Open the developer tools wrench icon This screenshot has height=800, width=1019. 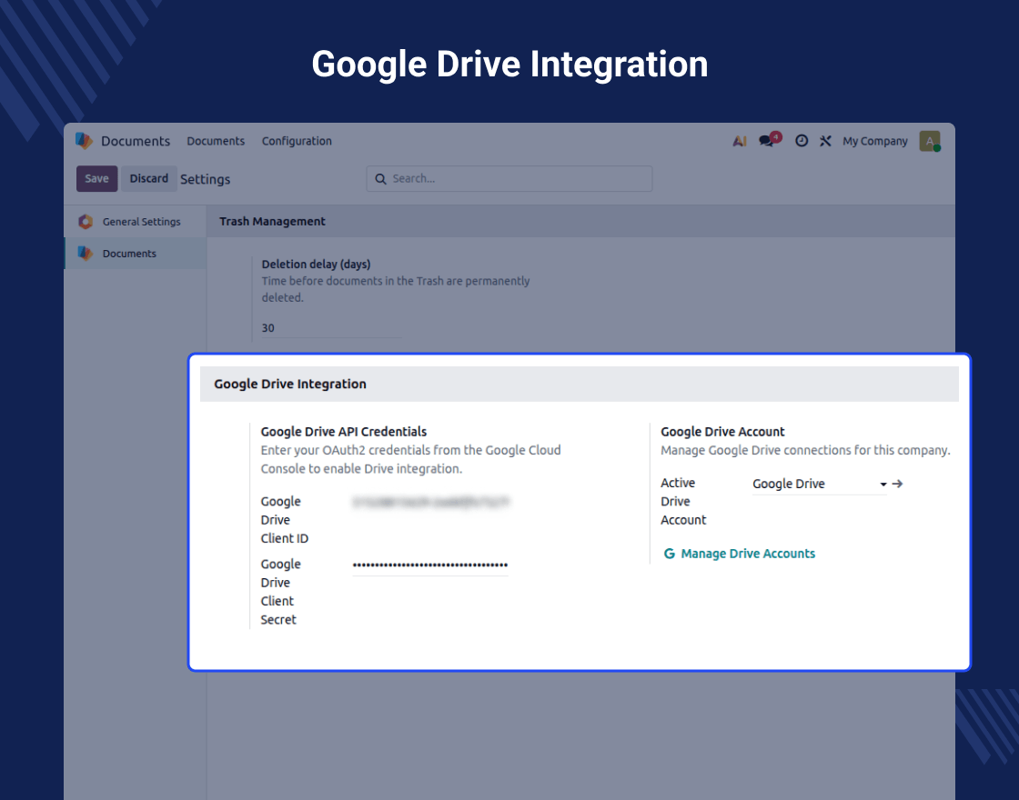click(x=825, y=141)
